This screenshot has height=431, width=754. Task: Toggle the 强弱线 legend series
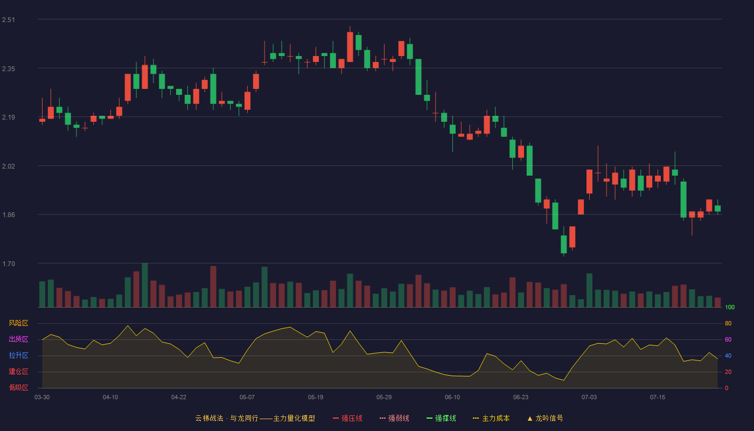(394, 418)
